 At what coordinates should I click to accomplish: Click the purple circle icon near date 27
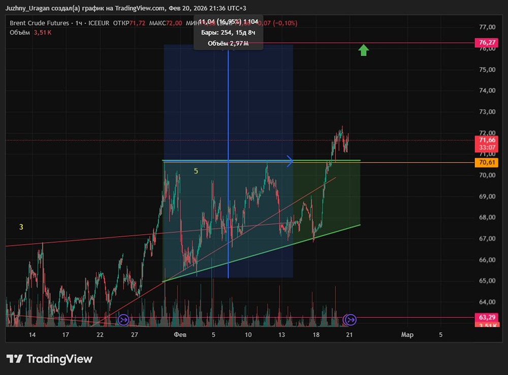click(x=123, y=320)
